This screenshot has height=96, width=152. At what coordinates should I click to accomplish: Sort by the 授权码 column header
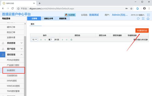(78, 35)
